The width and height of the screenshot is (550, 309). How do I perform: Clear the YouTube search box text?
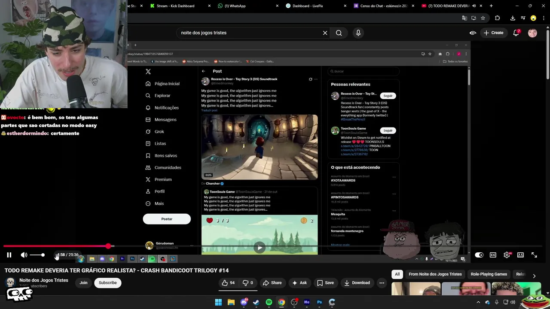[x=325, y=33]
